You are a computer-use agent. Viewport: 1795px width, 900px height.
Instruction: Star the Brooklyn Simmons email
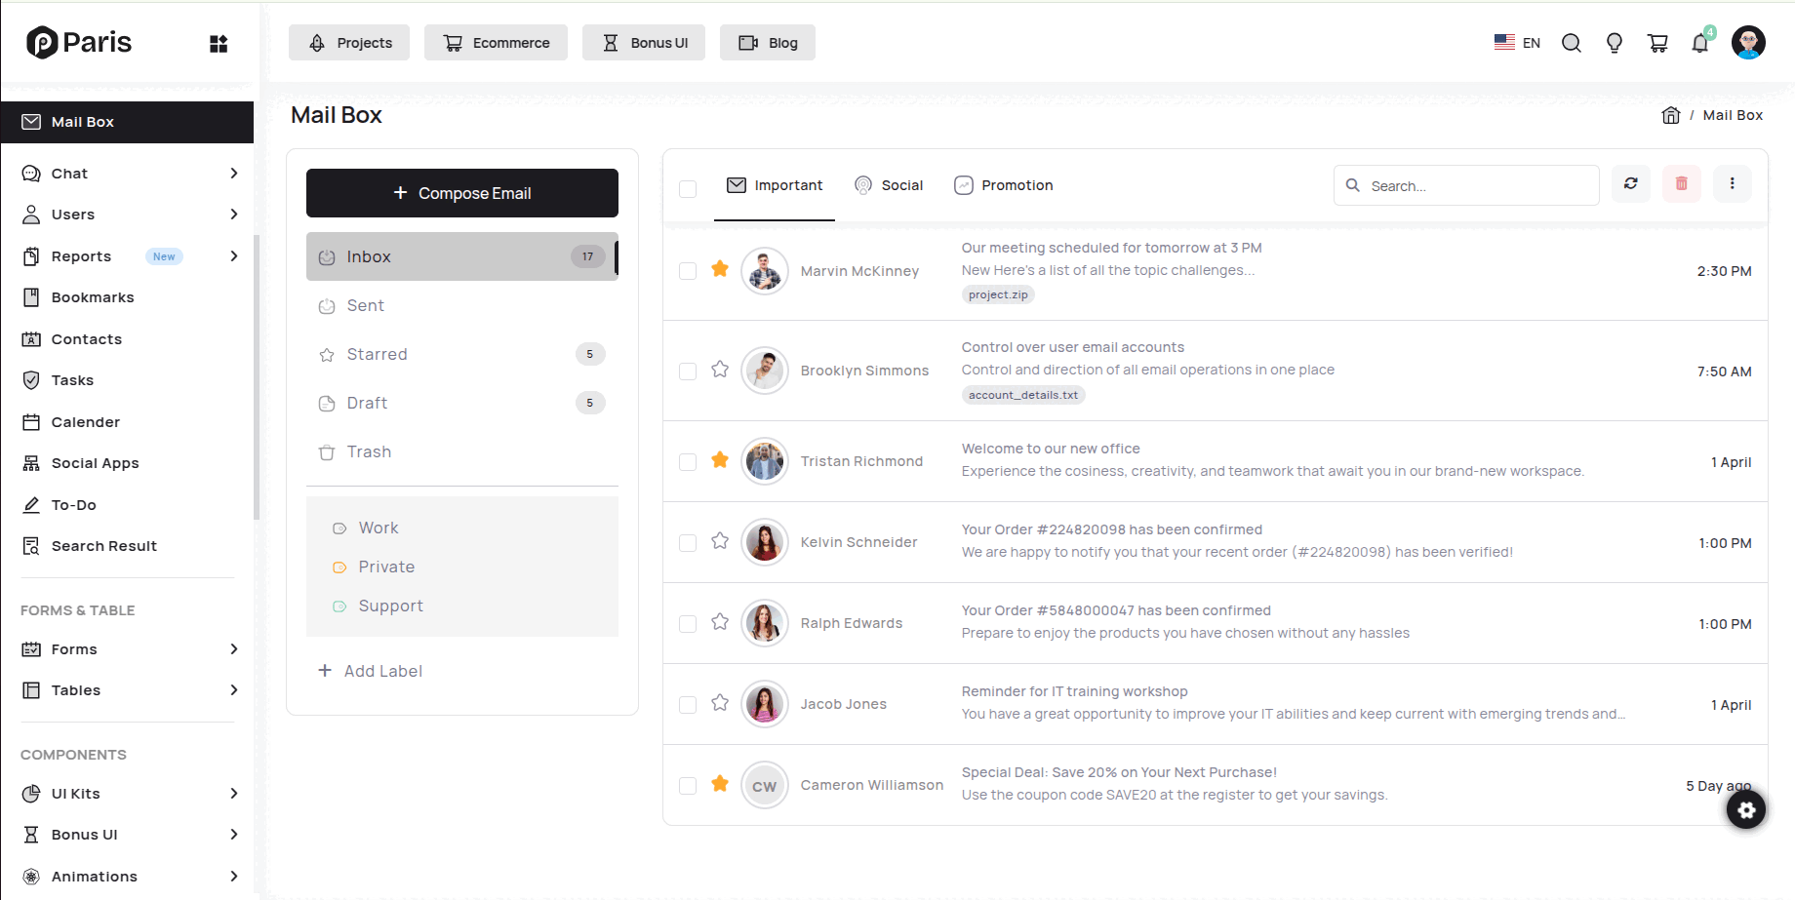coord(720,370)
